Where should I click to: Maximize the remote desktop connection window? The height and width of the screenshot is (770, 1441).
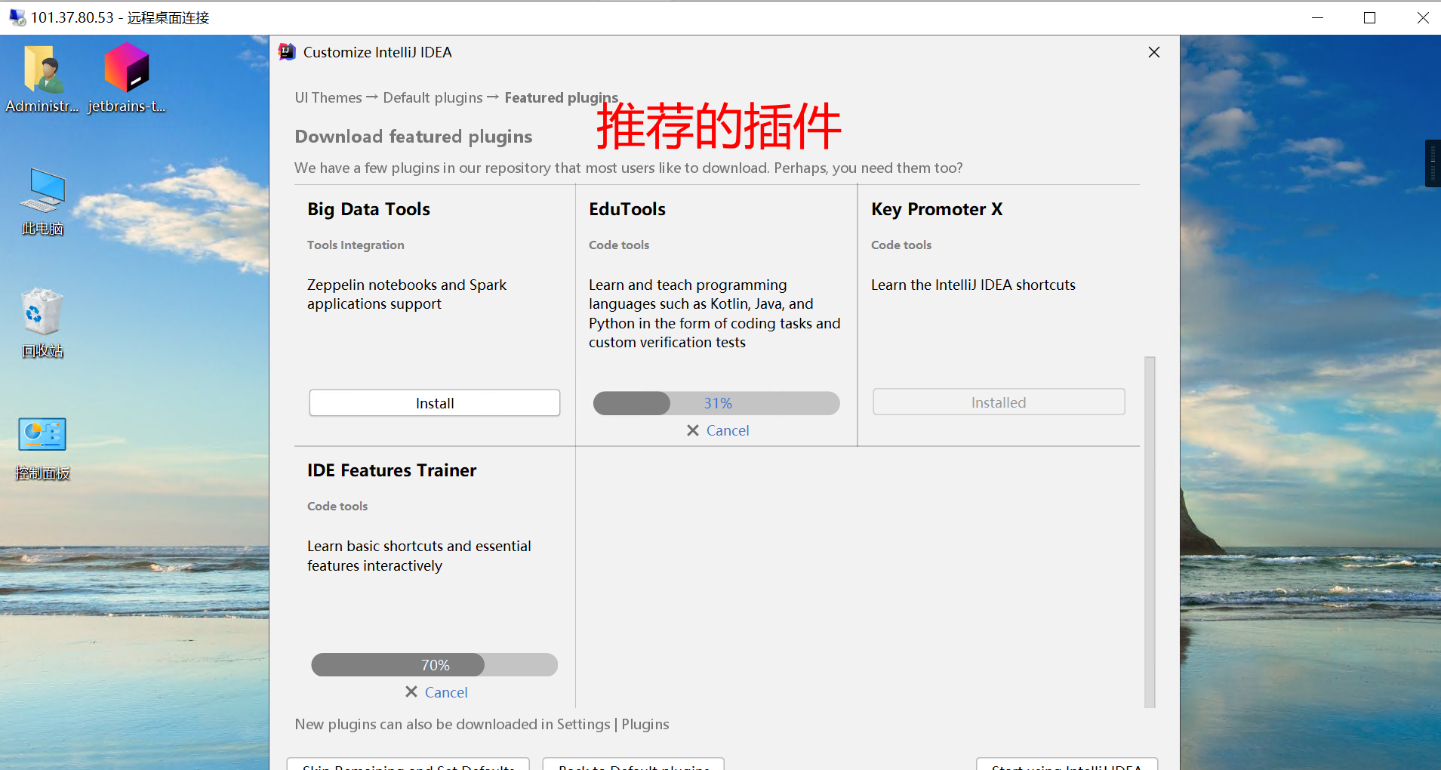[x=1369, y=17]
